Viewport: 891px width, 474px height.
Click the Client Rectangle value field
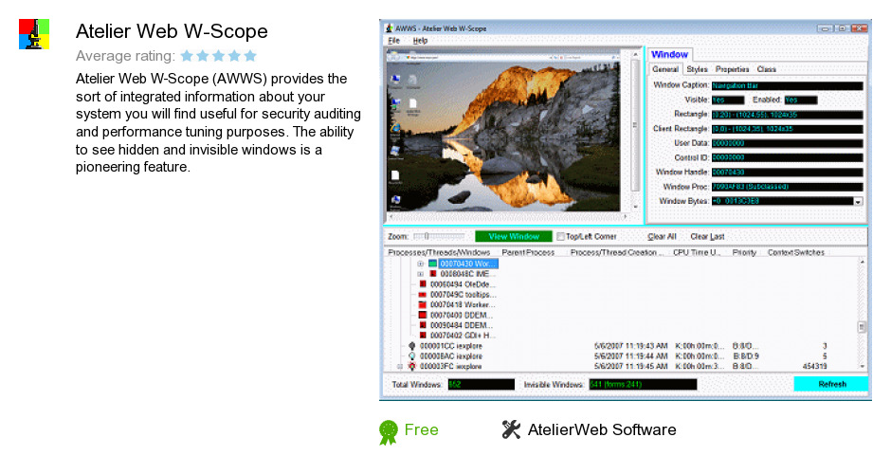tap(787, 129)
